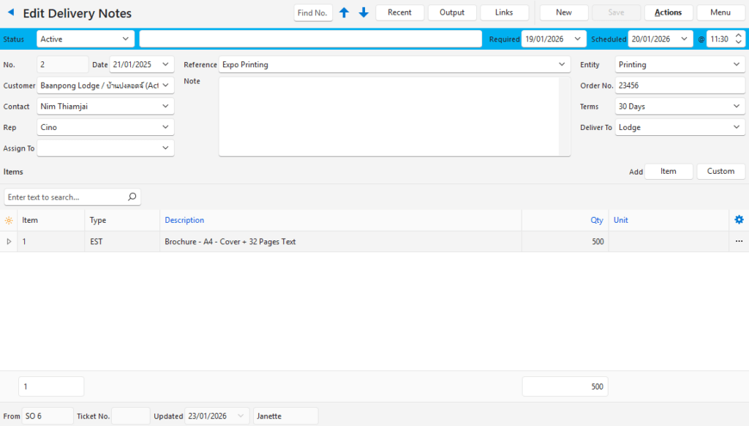This screenshot has height=426, width=749.
Task: Open the Deliver To dropdown
Action: pos(736,127)
